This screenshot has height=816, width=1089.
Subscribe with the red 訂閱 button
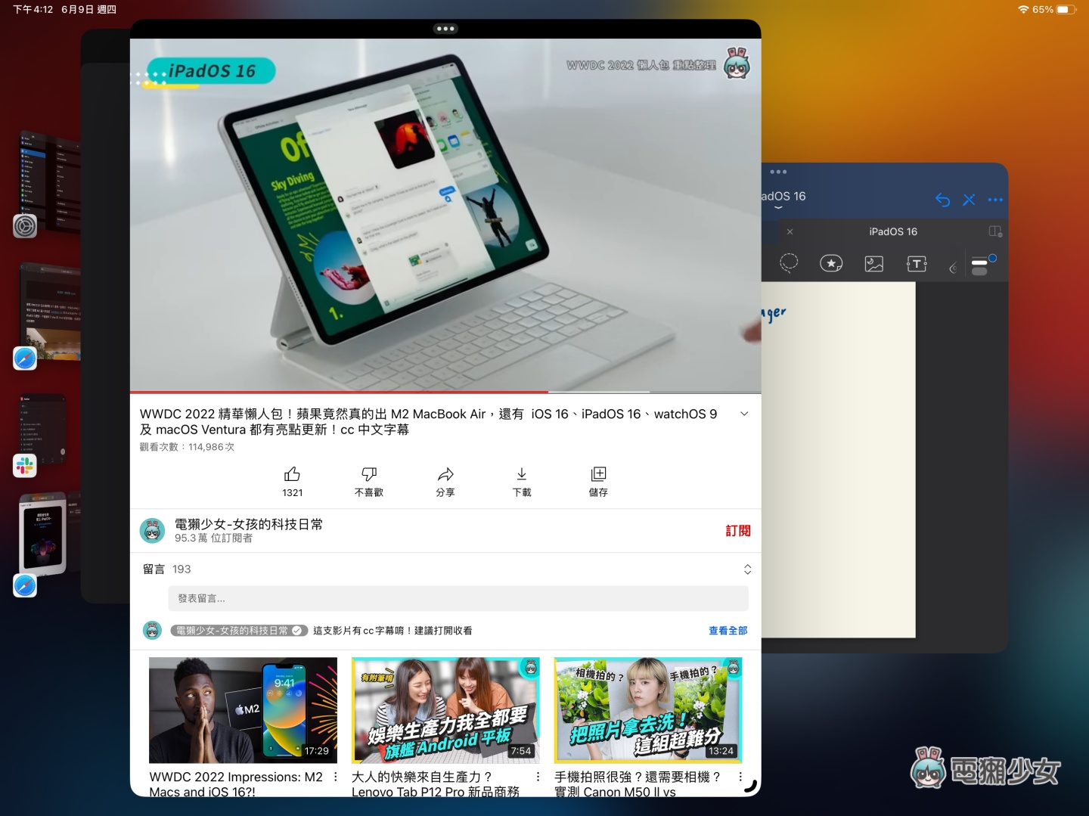coord(738,531)
